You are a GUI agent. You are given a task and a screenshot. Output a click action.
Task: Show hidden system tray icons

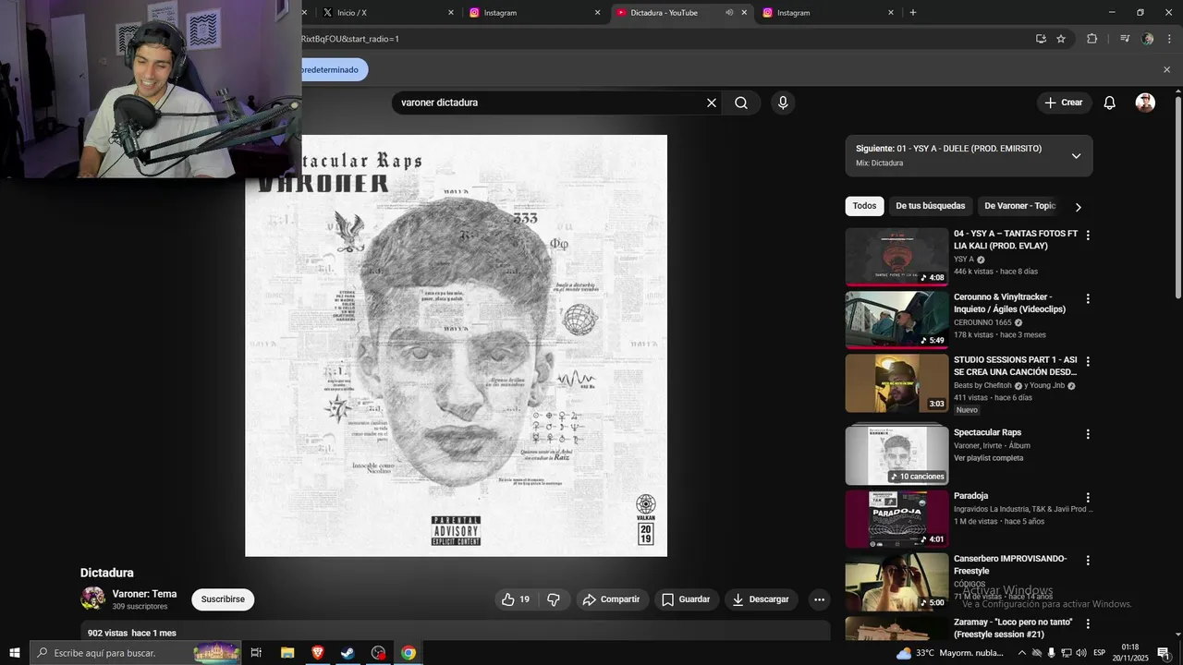coord(1021,653)
